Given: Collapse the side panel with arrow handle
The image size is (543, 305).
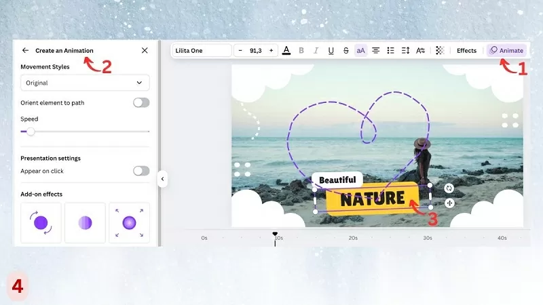Looking at the screenshot, I should point(162,179).
